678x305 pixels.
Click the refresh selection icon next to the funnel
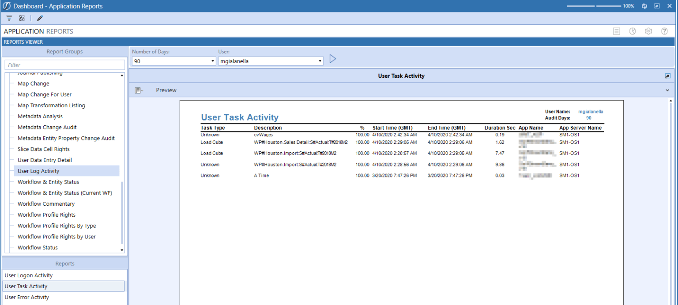(22, 18)
